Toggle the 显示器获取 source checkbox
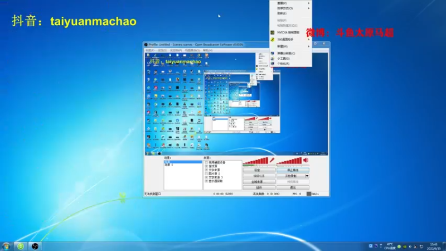Screen dimensions: 446x251 [x=206, y=181]
